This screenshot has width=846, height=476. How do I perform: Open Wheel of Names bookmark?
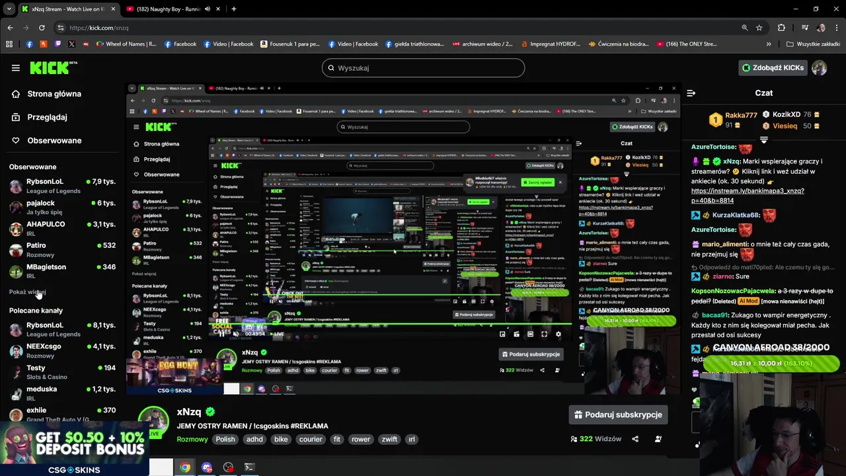126,44
